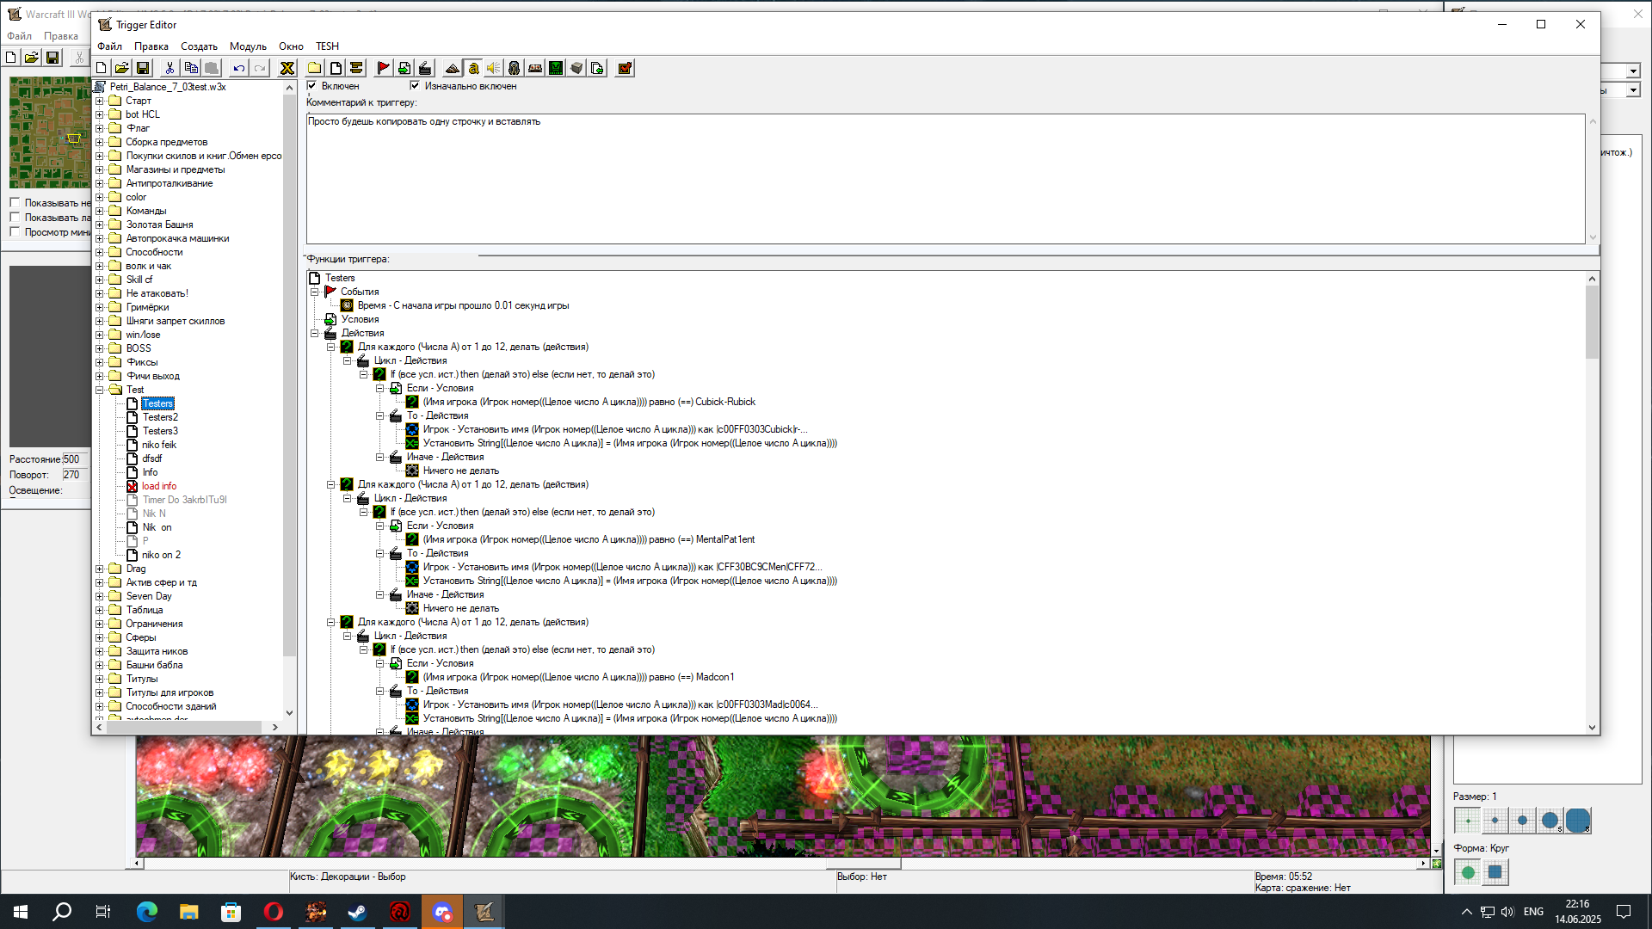The height and width of the screenshot is (929, 1652).
Task: Open Object editor helmet icon
Action: pyautogui.click(x=515, y=68)
